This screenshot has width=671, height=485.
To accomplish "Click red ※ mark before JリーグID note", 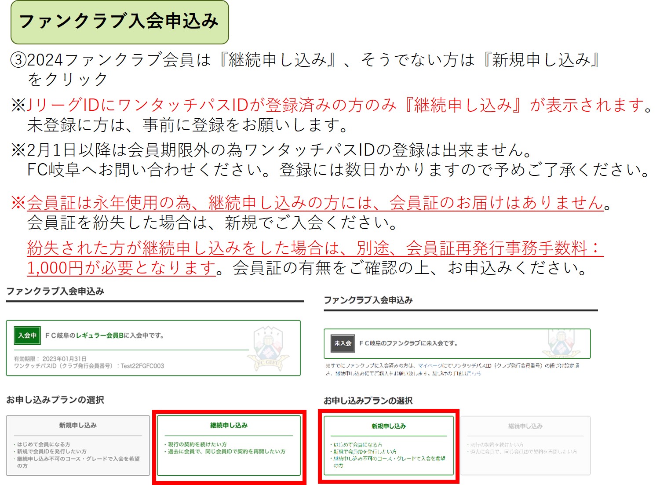I will [18, 105].
